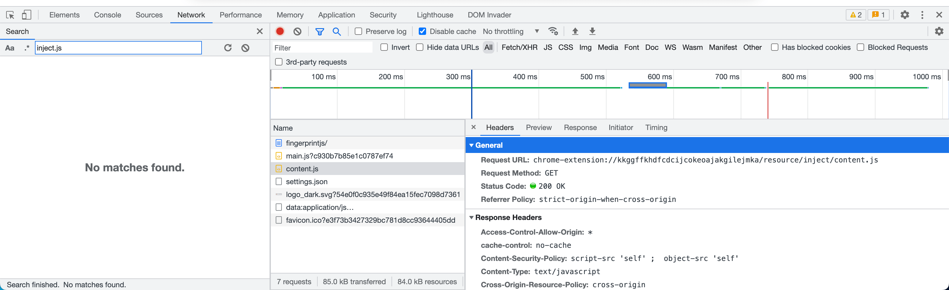Toggle the device toolbar icon
The width and height of the screenshot is (949, 290).
click(x=26, y=15)
